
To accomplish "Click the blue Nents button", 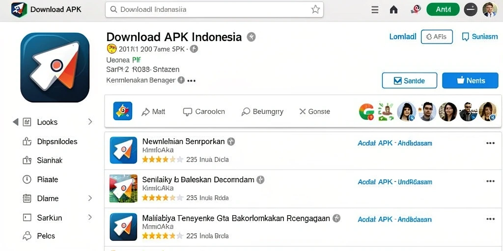I will tap(470, 81).
